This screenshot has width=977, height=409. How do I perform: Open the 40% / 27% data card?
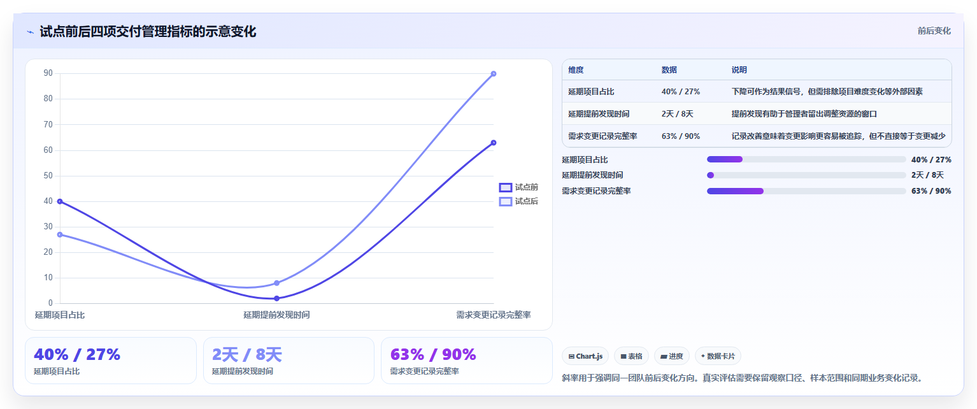[111, 361]
